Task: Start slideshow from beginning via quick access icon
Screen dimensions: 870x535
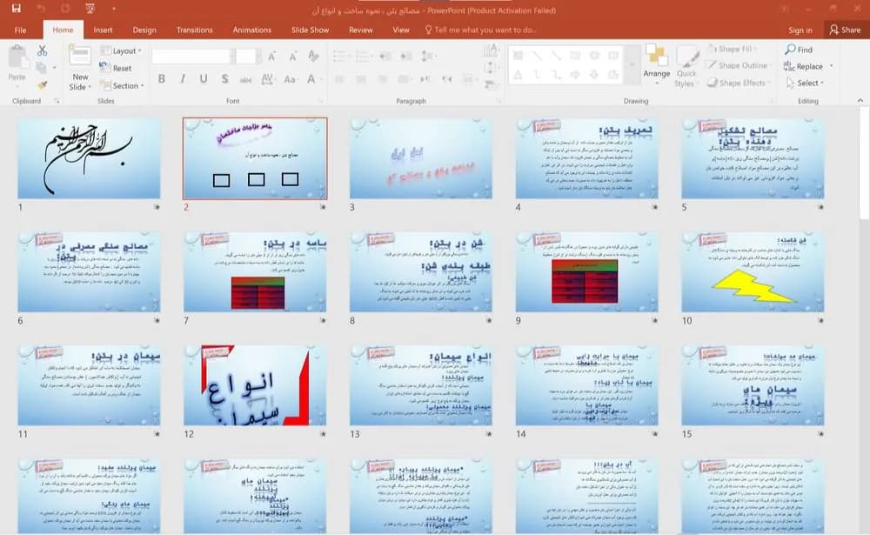Action: tap(90, 9)
